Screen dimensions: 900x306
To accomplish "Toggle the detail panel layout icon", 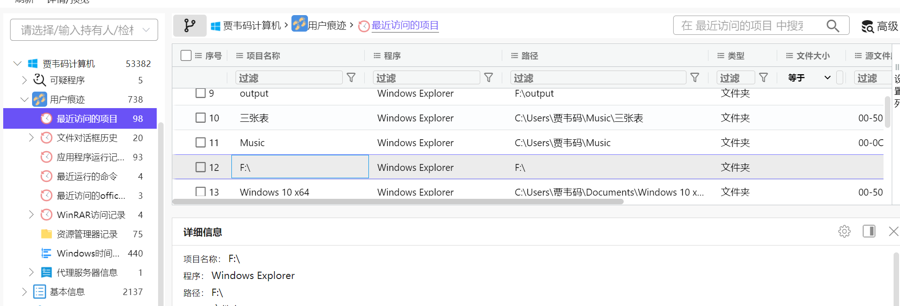I will [x=869, y=231].
